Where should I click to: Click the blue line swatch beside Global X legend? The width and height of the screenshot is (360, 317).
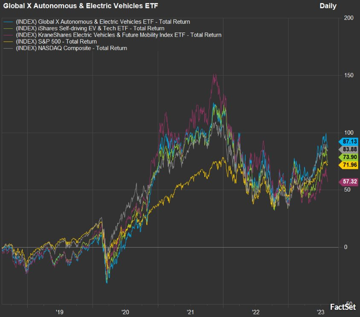9,21
